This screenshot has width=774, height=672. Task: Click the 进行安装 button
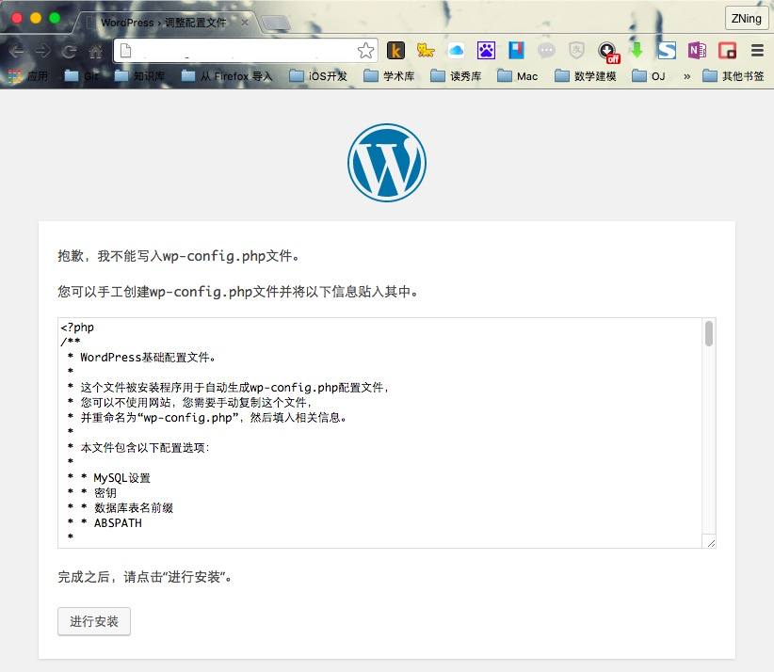pyautogui.click(x=94, y=621)
